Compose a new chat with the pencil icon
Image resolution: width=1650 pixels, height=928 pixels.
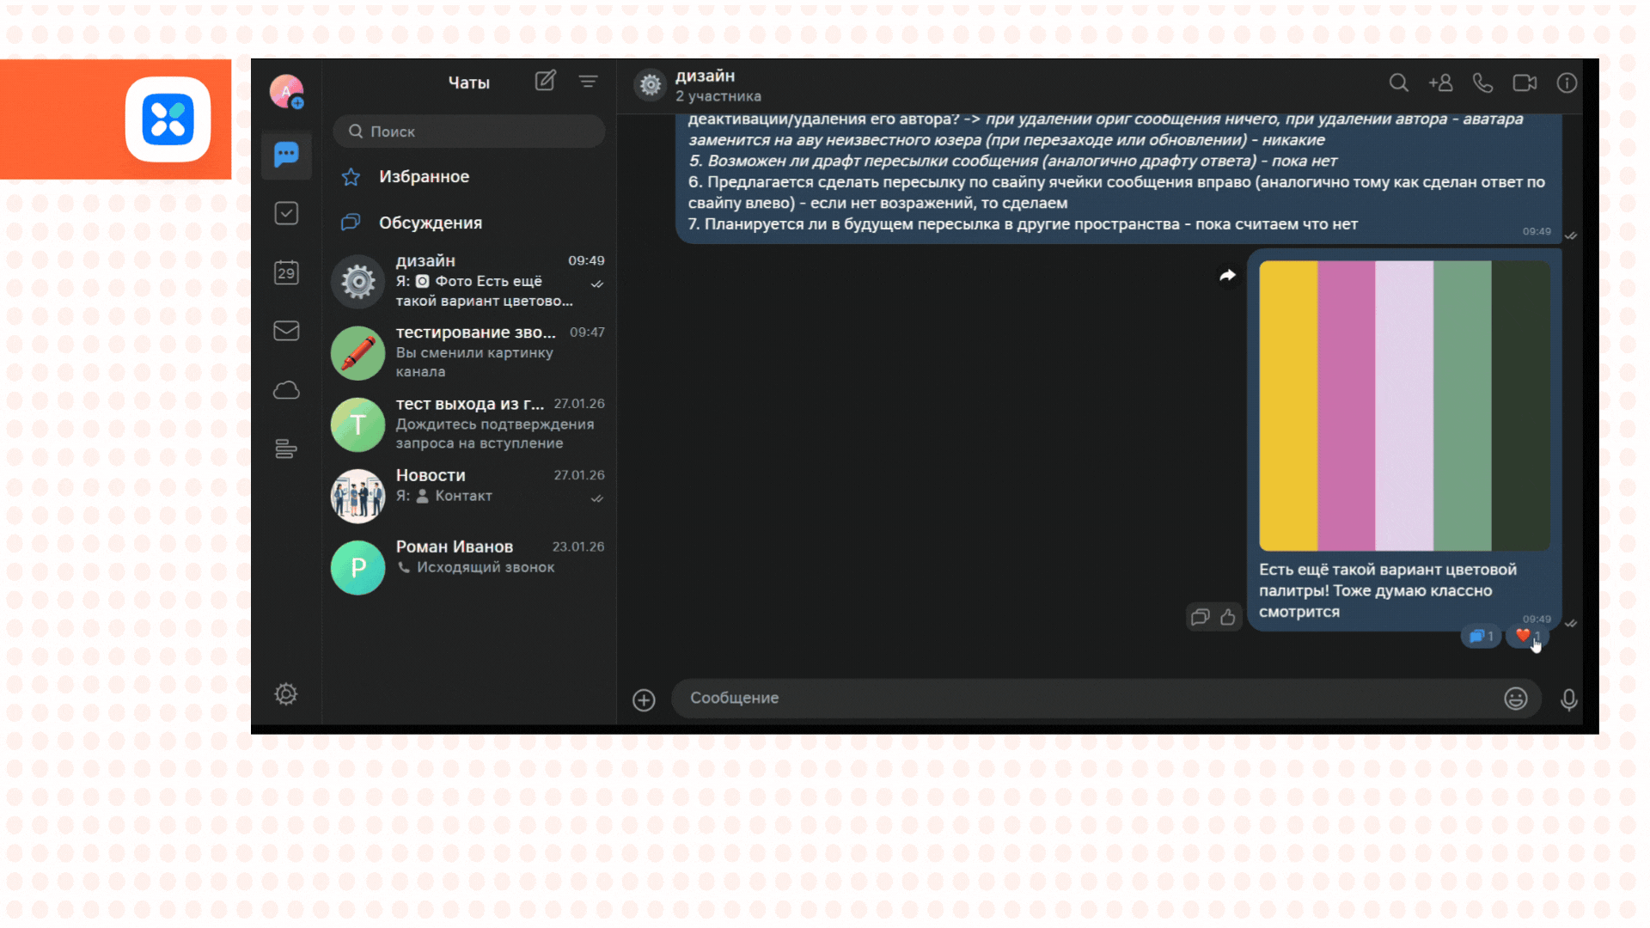point(546,81)
